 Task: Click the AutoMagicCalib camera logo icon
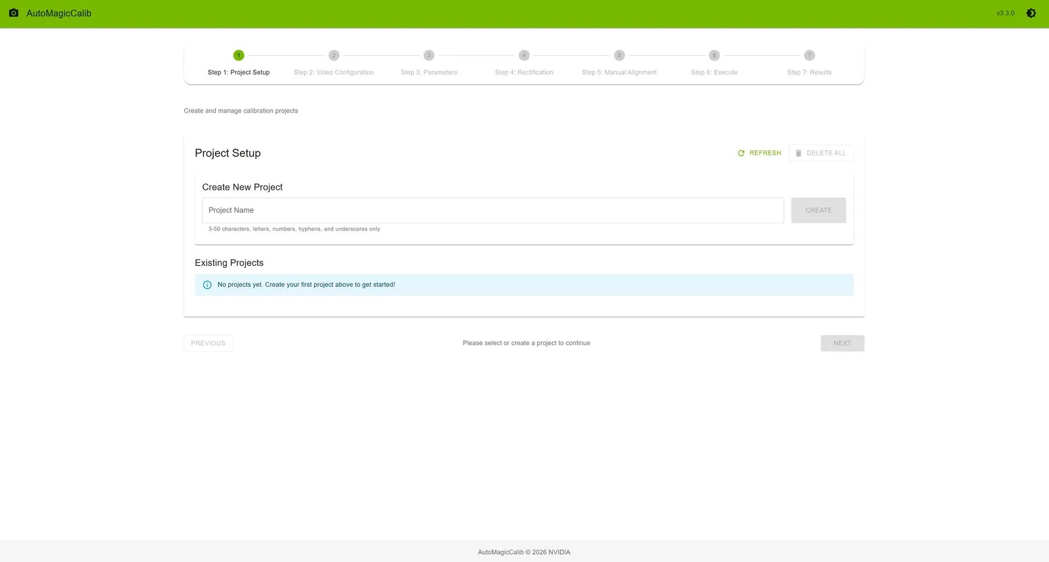[x=13, y=13]
